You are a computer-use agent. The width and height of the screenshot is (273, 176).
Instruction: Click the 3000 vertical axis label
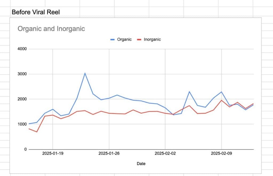[x=22, y=74]
